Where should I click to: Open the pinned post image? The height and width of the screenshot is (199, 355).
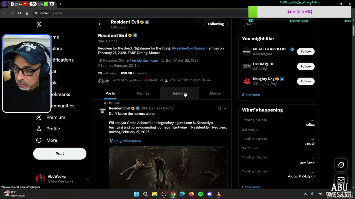[x=168, y=167]
